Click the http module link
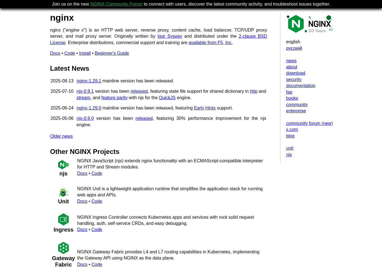Viewport: 382px width, 276px height. point(254,91)
